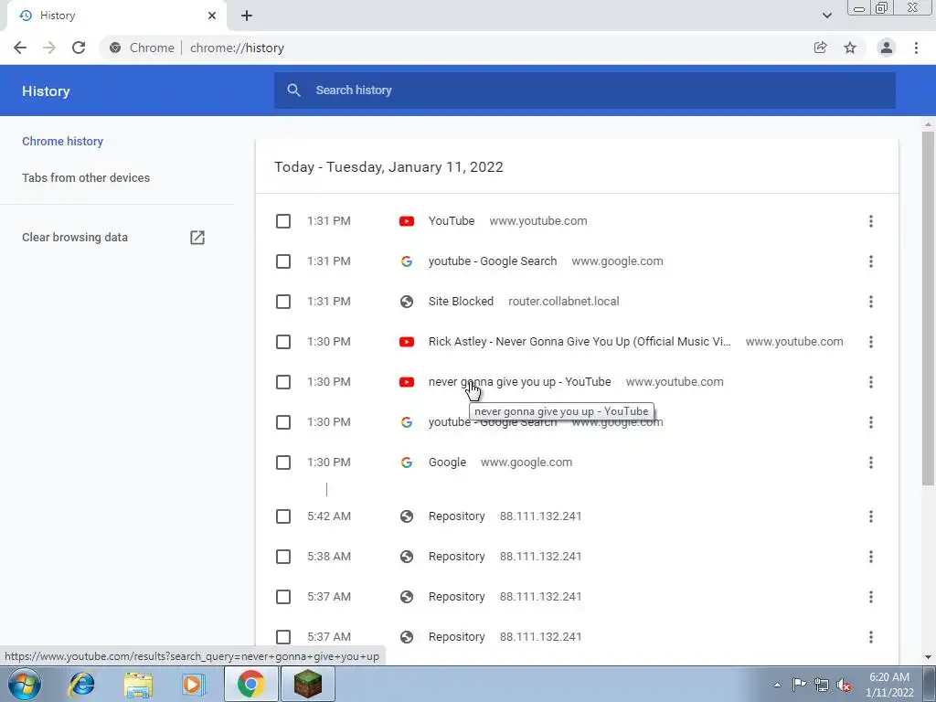936x702 pixels.
Task: Select the Chrome history sidebar item
Action: point(63,142)
